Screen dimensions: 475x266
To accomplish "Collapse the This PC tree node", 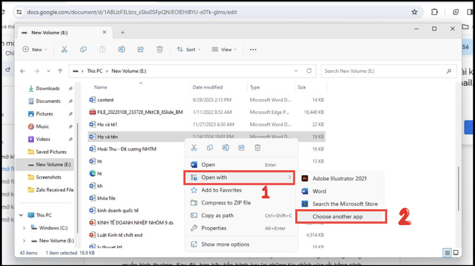I will (x=21, y=215).
